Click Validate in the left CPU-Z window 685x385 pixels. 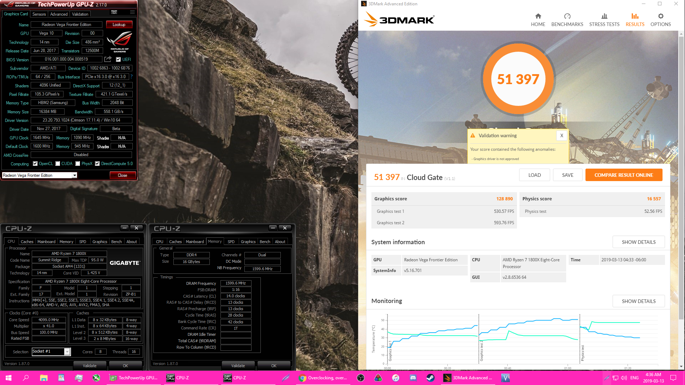[x=90, y=366]
